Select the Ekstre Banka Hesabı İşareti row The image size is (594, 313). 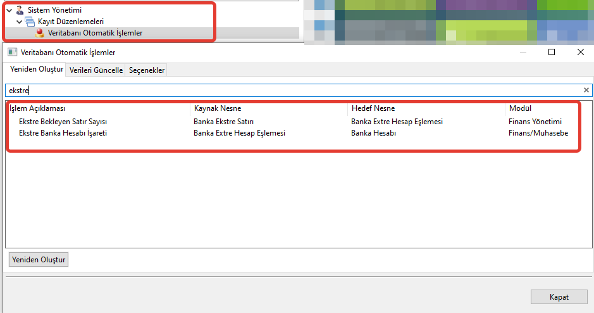[x=63, y=133]
